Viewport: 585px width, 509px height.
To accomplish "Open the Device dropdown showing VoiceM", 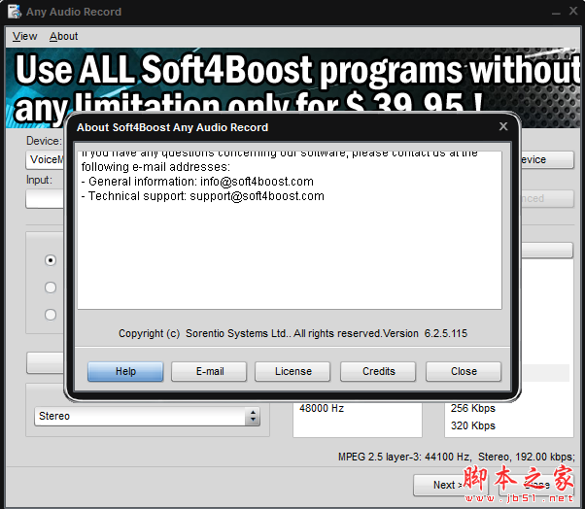I will point(45,159).
